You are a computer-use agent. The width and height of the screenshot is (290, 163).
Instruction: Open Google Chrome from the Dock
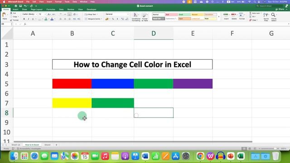(200, 156)
